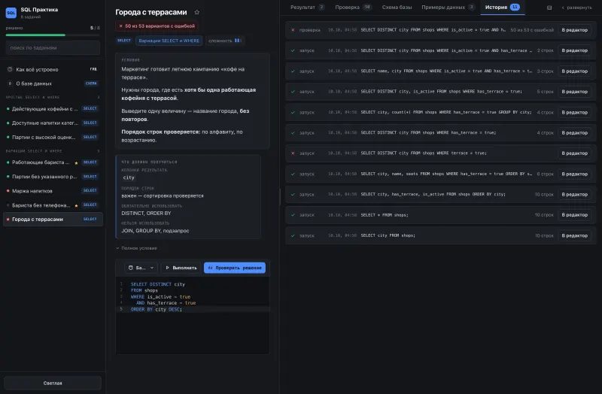Open the О базе данных item
This screenshot has height=394, width=602.
(53, 83)
